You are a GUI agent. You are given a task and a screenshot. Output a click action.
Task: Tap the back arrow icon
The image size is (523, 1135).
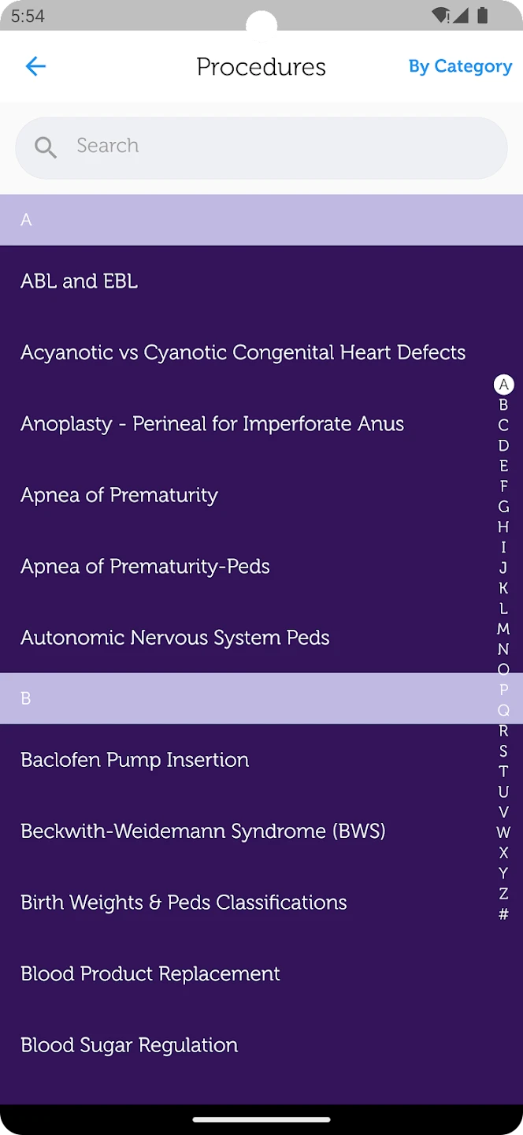pyautogui.click(x=35, y=66)
